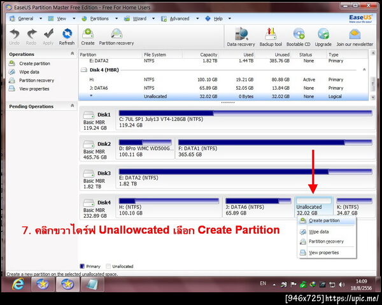Click the Undo toolbar icon

(15, 34)
